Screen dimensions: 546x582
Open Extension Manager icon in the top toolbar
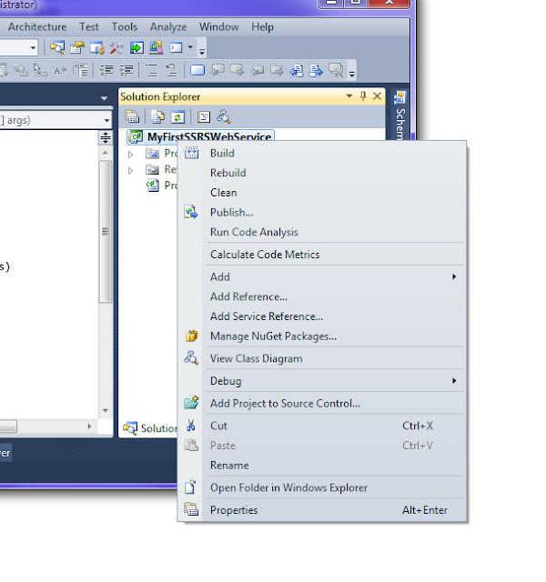[156, 47]
